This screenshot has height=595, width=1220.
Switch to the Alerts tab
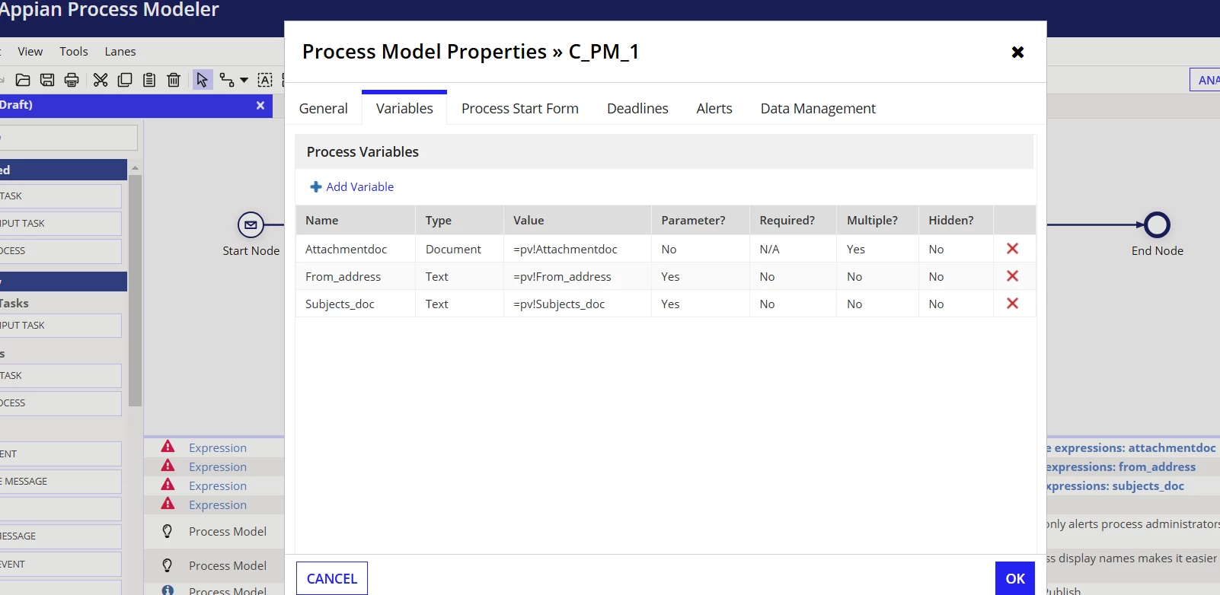pyautogui.click(x=714, y=108)
